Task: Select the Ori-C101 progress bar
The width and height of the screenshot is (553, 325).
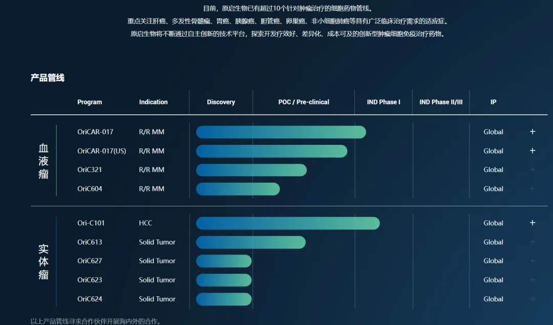Action: pos(287,223)
